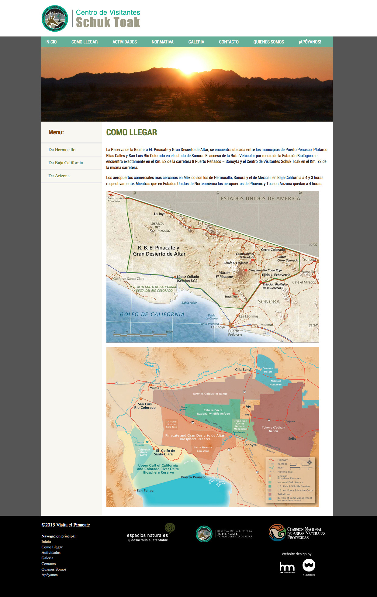Click the El Pinacate reserve map image
The width and height of the screenshot is (377, 597).
(x=213, y=267)
